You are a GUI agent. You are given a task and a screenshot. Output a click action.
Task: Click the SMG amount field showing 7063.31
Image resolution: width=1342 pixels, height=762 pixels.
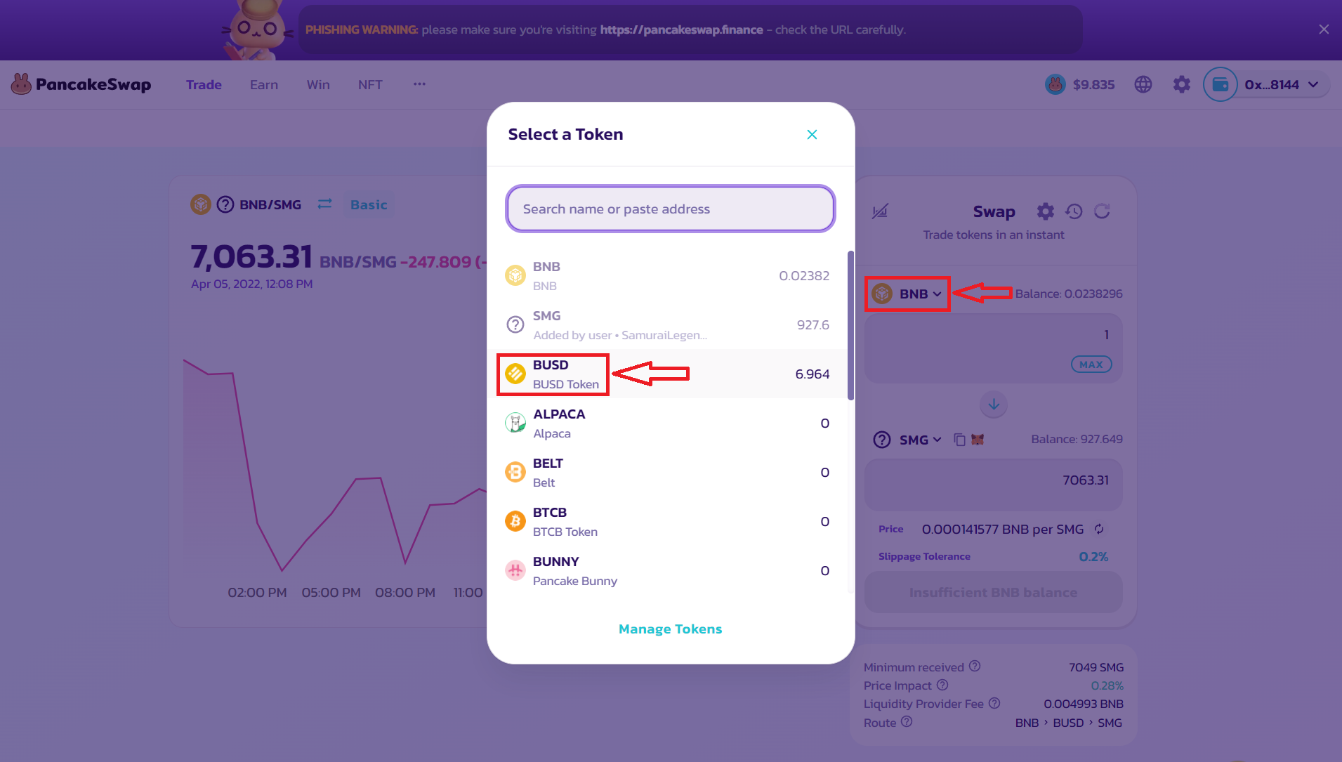(993, 485)
